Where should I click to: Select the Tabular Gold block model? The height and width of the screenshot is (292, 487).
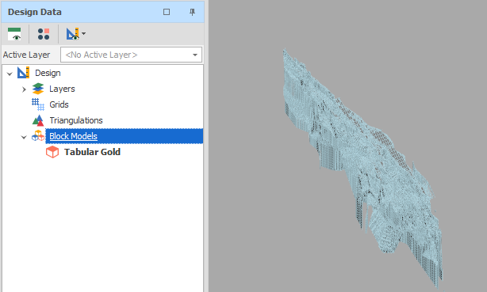click(x=92, y=152)
